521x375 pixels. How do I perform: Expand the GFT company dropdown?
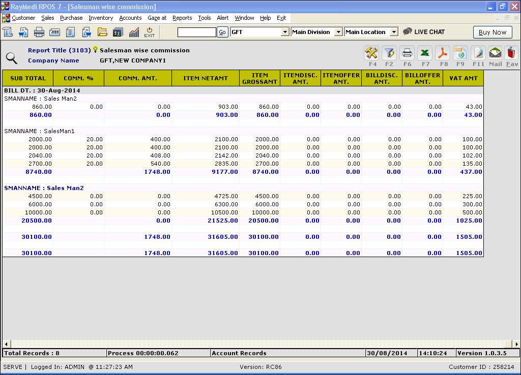point(285,32)
